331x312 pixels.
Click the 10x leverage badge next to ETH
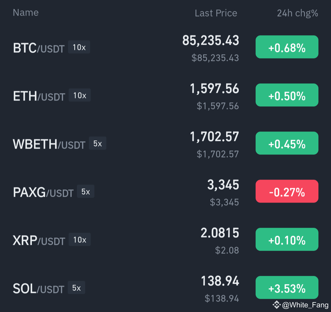[79, 95]
